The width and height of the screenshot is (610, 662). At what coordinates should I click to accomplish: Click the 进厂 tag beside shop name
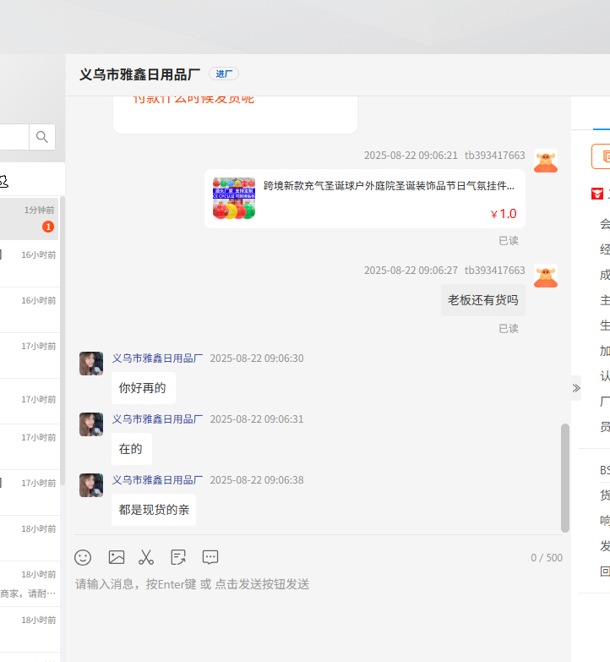coord(224,74)
